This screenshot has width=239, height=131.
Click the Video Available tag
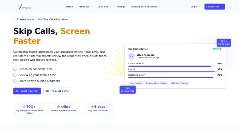(136, 83)
